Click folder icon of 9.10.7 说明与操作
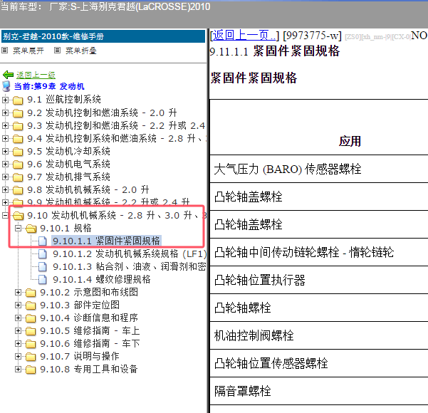Image resolution: width=428 pixels, height=413 pixels. click(x=31, y=357)
